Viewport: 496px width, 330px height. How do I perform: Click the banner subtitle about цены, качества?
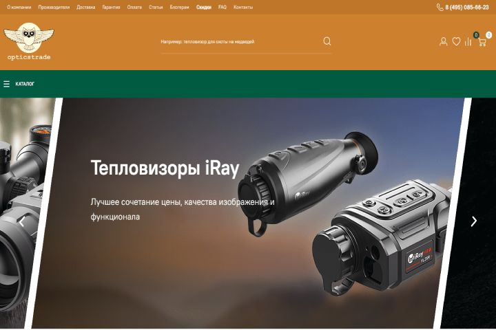click(182, 209)
